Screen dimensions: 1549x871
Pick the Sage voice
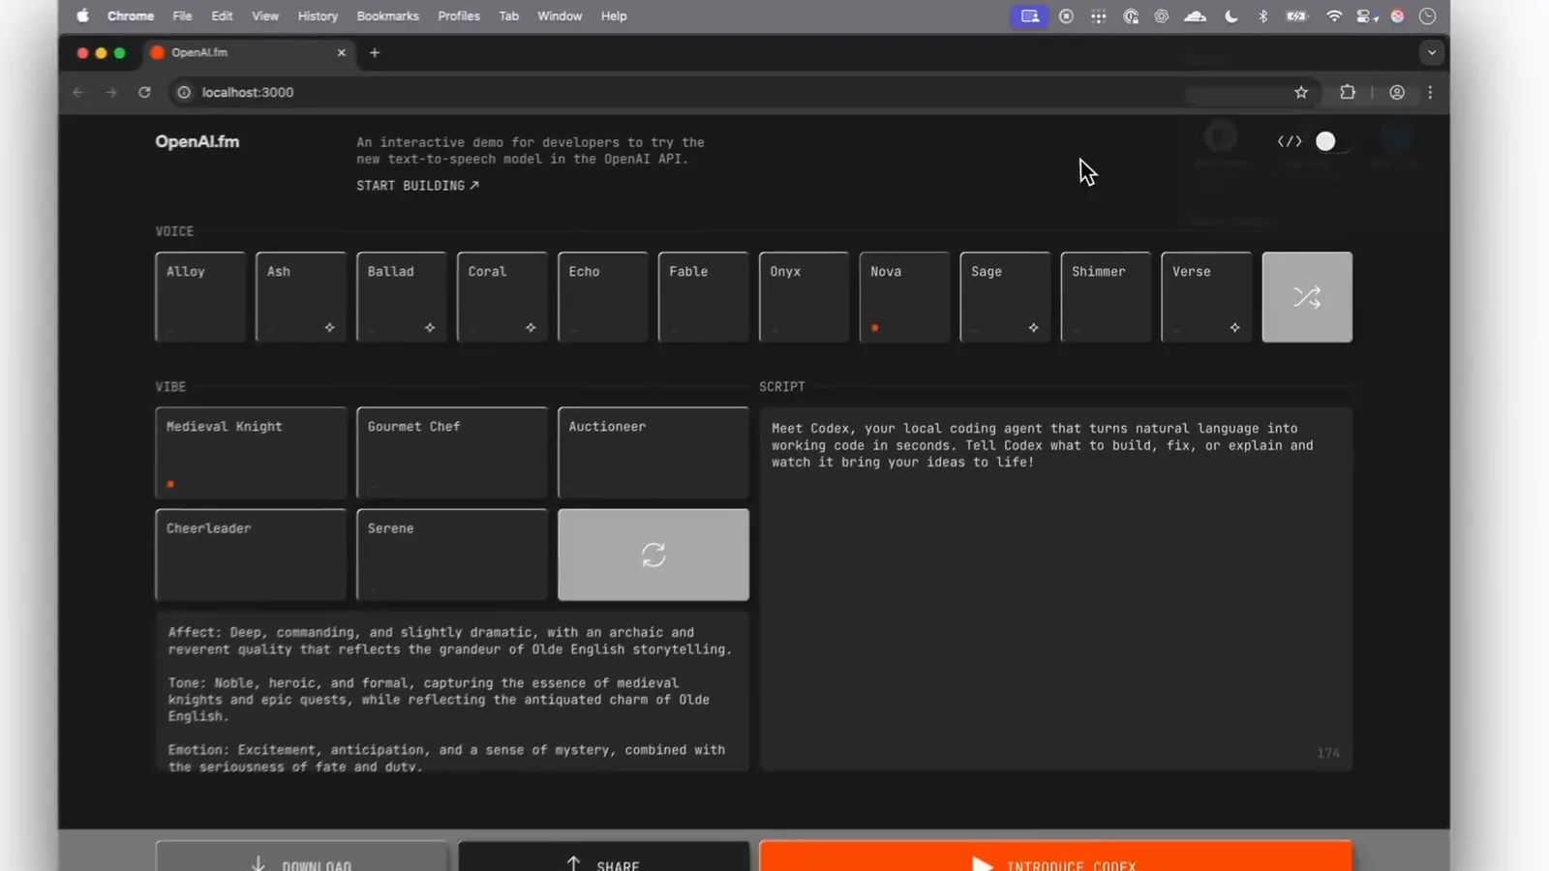coord(1006,297)
